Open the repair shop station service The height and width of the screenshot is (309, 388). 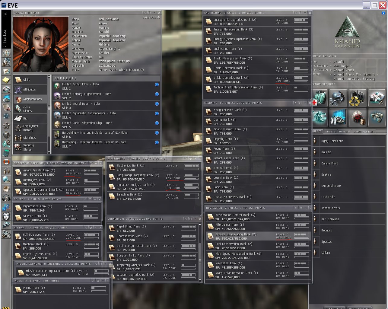(338, 98)
